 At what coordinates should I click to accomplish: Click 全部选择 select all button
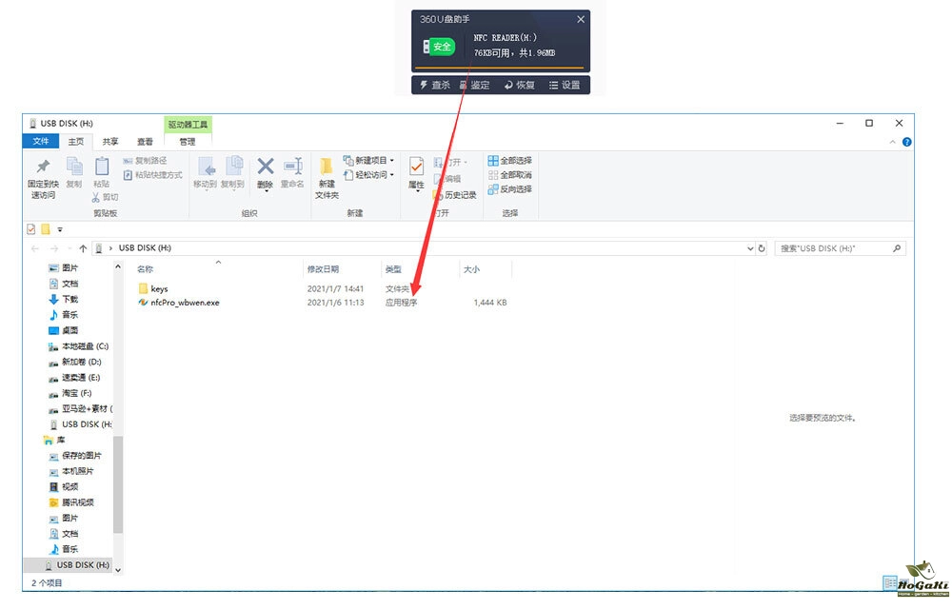(509, 161)
